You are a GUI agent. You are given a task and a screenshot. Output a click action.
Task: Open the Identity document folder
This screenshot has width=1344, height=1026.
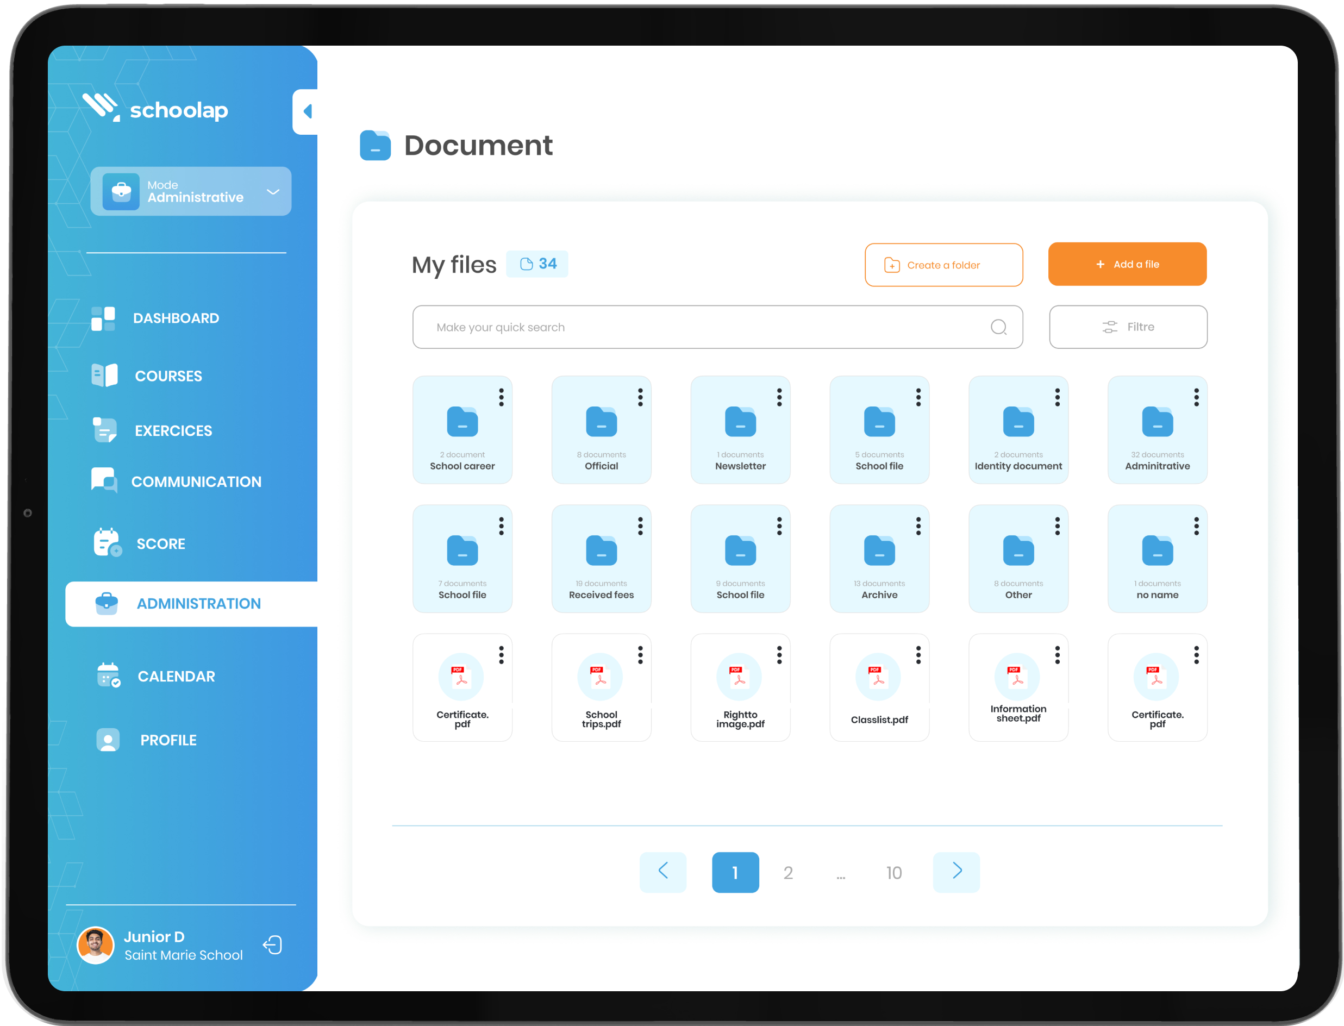1018,429
